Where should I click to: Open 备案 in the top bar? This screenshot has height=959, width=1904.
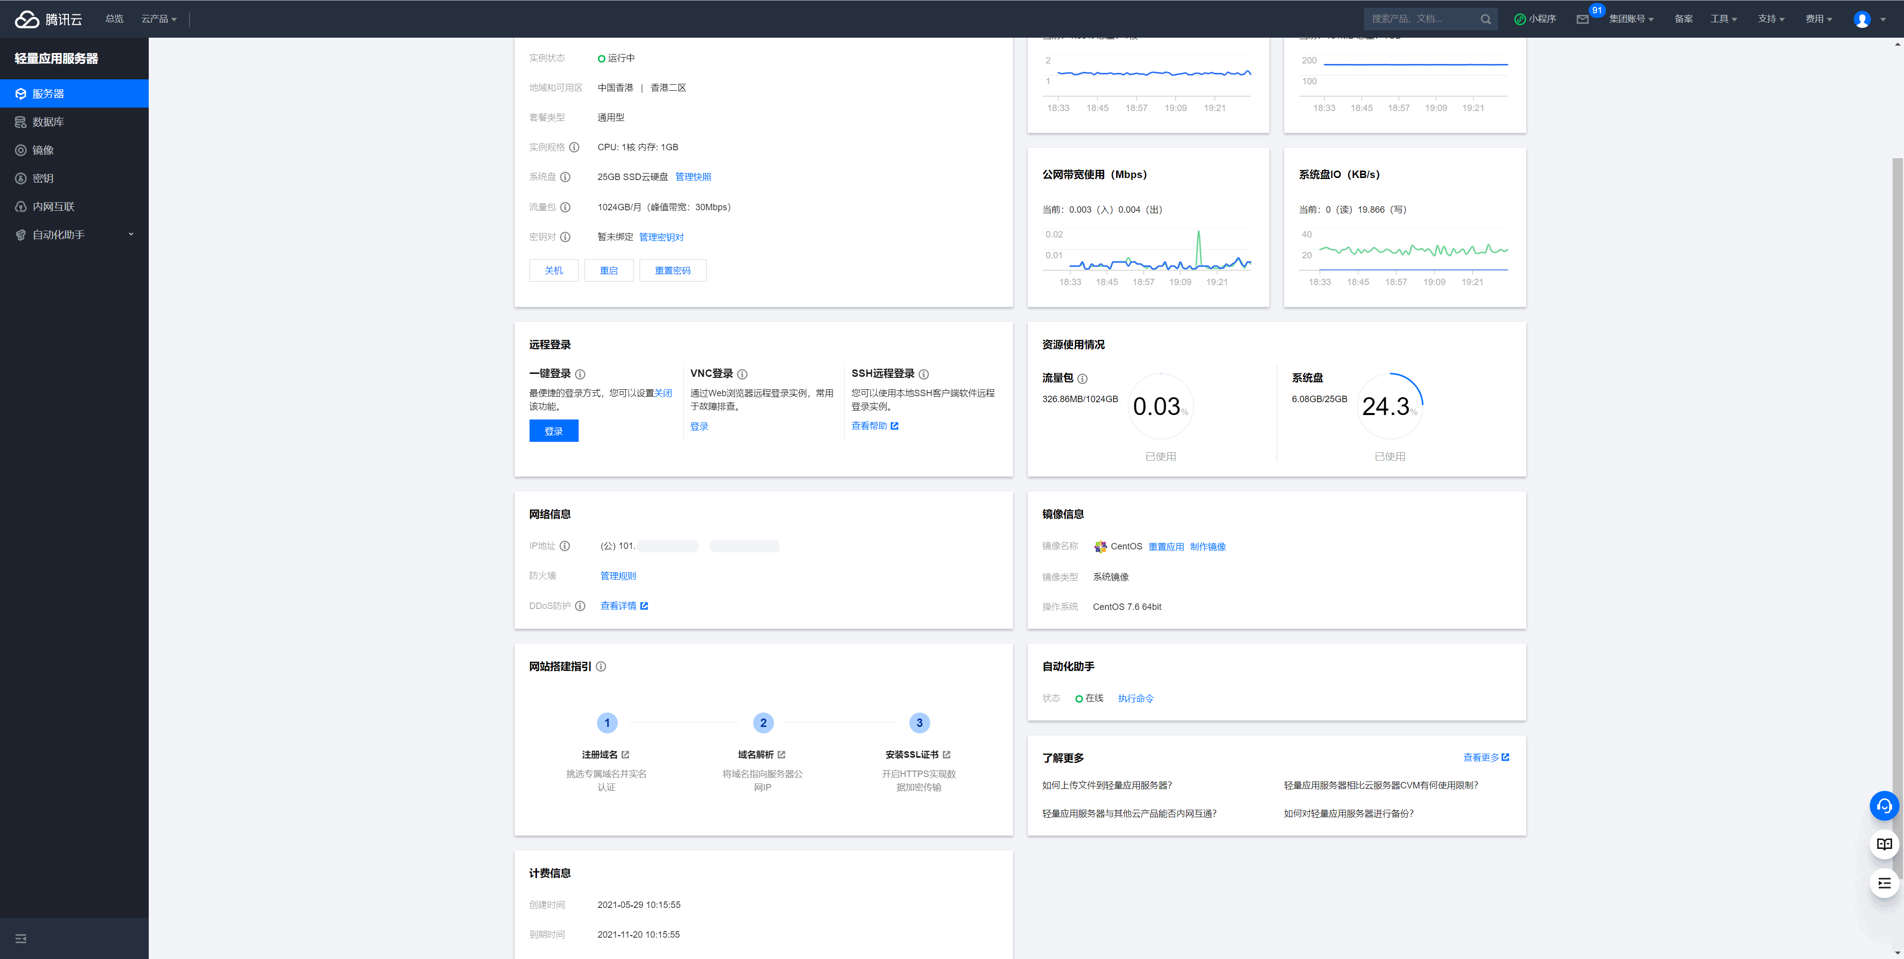tap(1683, 19)
